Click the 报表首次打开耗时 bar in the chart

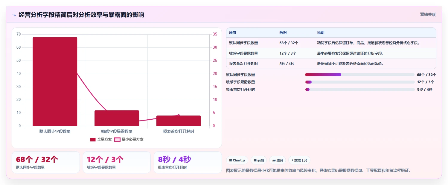(179, 121)
